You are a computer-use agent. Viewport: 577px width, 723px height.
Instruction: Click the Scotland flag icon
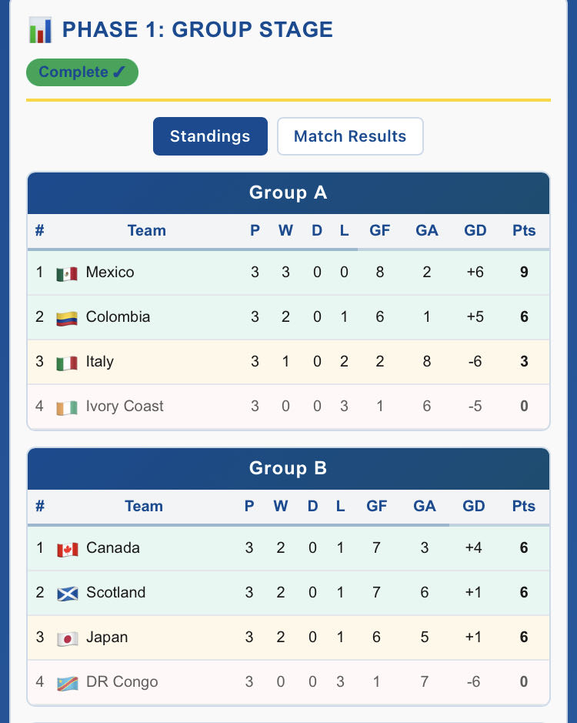[68, 594]
